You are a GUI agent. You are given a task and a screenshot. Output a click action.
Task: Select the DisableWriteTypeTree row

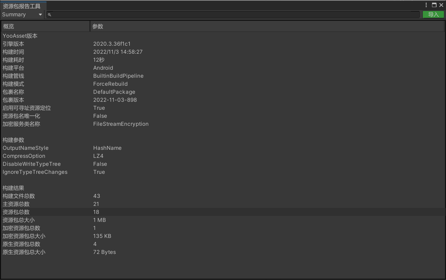click(223, 164)
